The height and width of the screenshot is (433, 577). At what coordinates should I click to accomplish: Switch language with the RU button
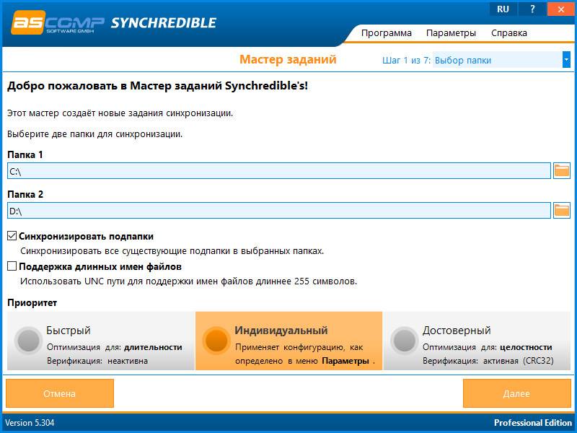click(x=503, y=9)
